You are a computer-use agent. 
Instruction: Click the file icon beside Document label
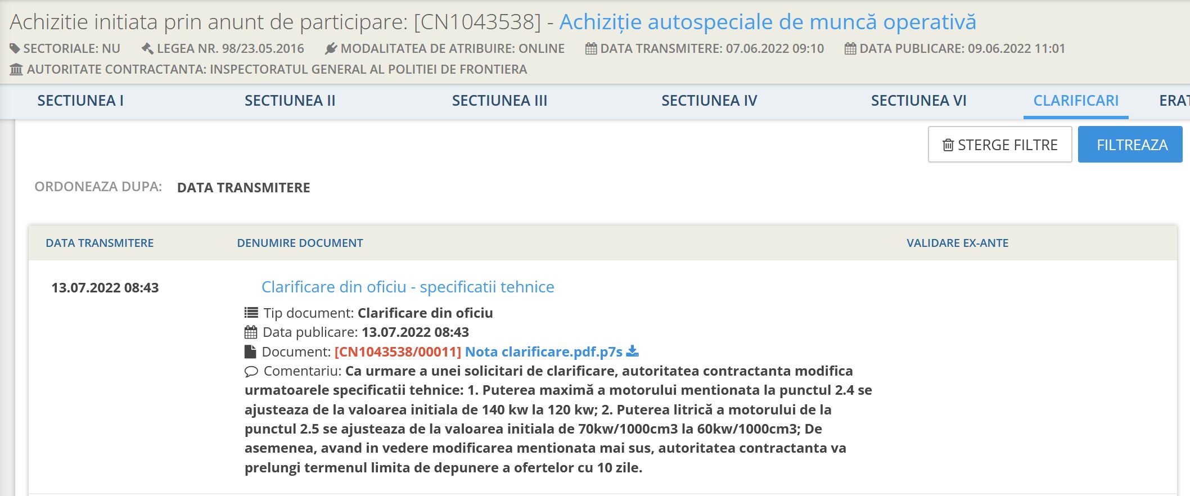pyautogui.click(x=250, y=352)
